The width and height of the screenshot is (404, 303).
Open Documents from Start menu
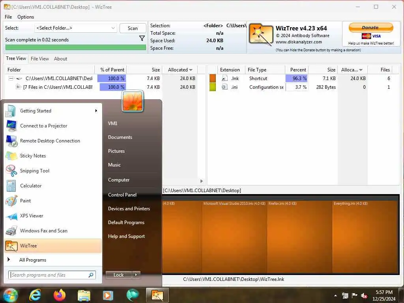tap(120, 137)
